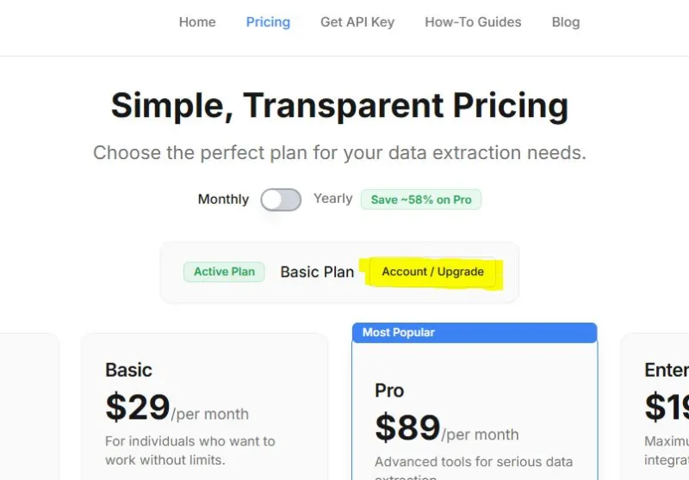Click the Most Popular banner
Screen dimensions: 689x480
coord(475,333)
